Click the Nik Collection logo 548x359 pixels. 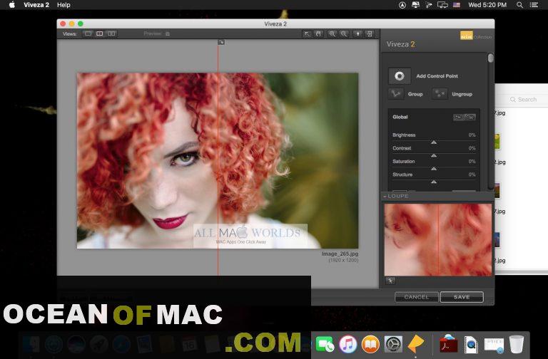point(476,36)
